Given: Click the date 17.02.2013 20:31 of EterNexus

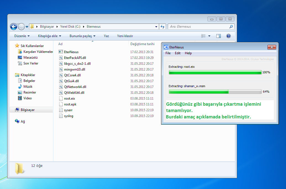Looking at the screenshot, I should pos(142,52).
